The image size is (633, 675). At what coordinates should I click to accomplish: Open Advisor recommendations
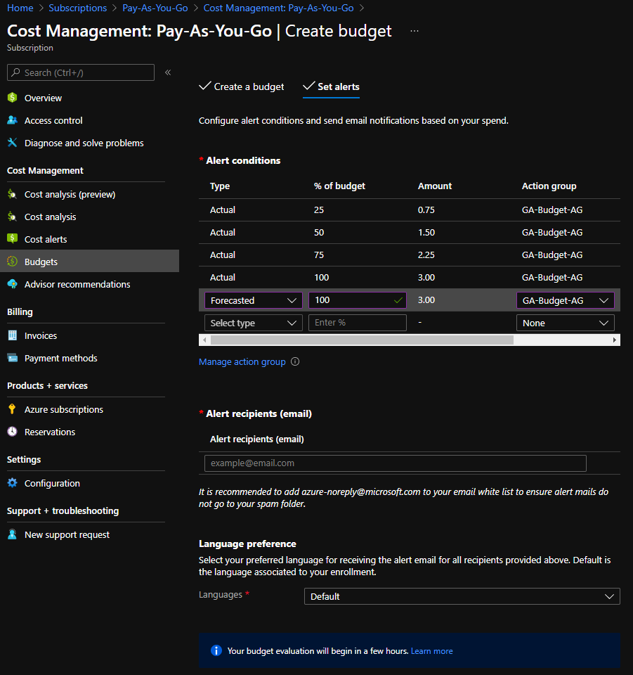click(x=77, y=283)
